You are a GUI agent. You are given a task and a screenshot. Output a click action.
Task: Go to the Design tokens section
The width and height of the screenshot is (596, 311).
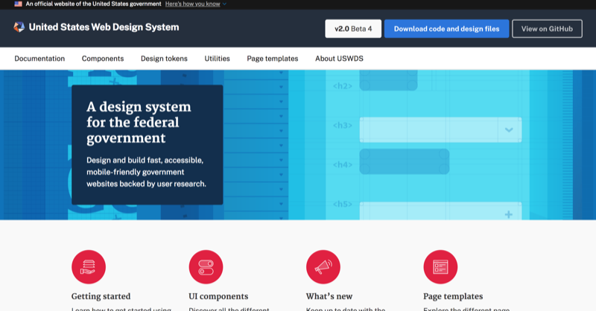click(x=164, y=59)
